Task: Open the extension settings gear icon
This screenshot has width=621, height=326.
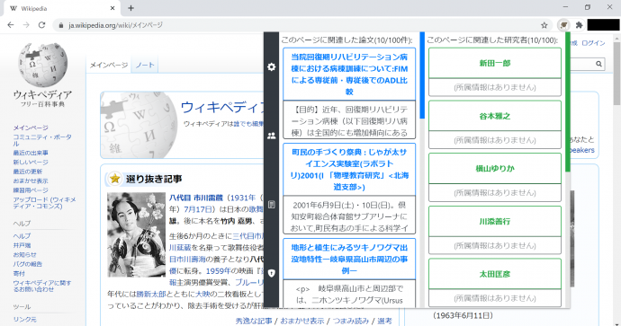Action: click(271, 66)
